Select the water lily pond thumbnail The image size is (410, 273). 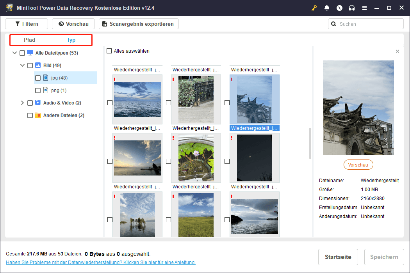[x=196, y=158]
